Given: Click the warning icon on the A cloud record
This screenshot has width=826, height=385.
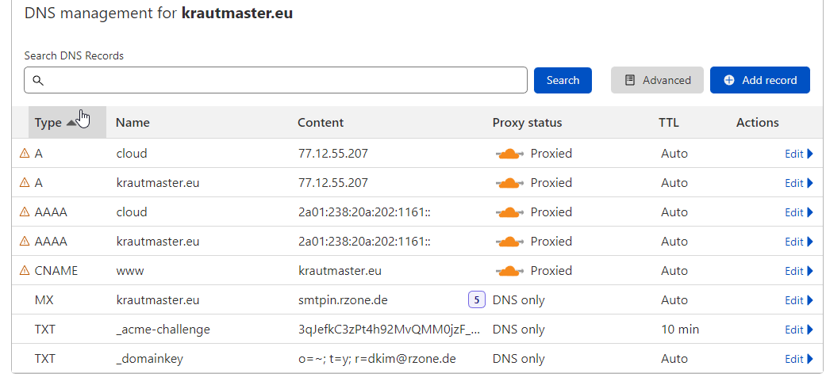Looking at the screenshot, I should pos(25,154).
